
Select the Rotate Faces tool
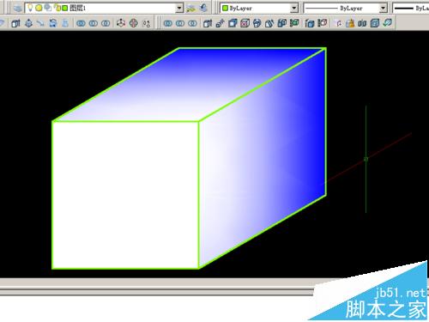tap(257, 23)
